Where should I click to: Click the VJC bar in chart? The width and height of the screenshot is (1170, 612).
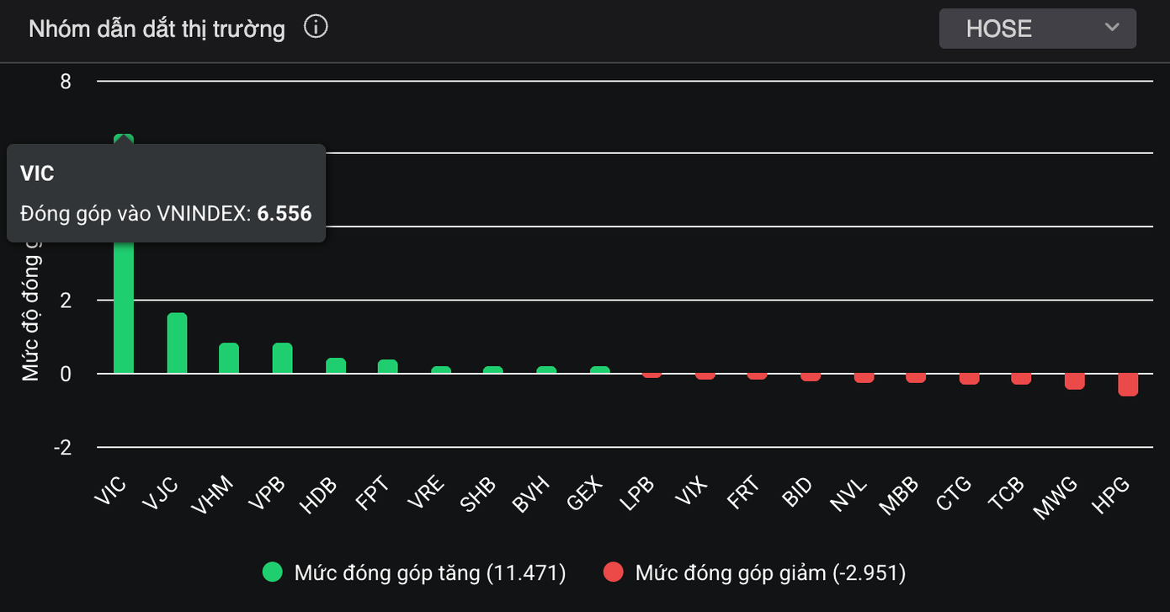[177, 343]
